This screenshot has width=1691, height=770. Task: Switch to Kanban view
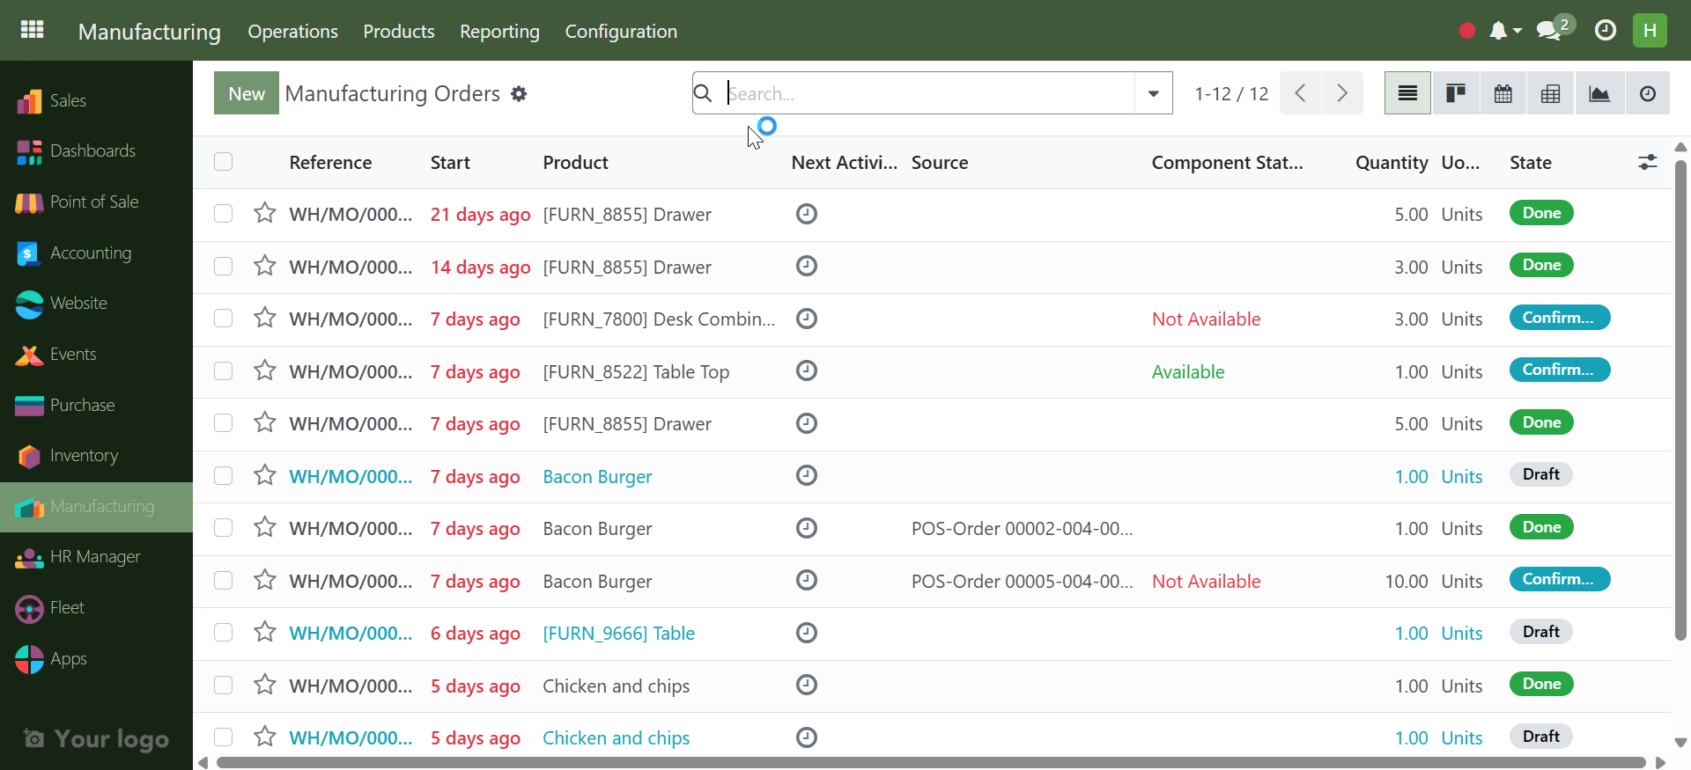(x=1455, y=93)
